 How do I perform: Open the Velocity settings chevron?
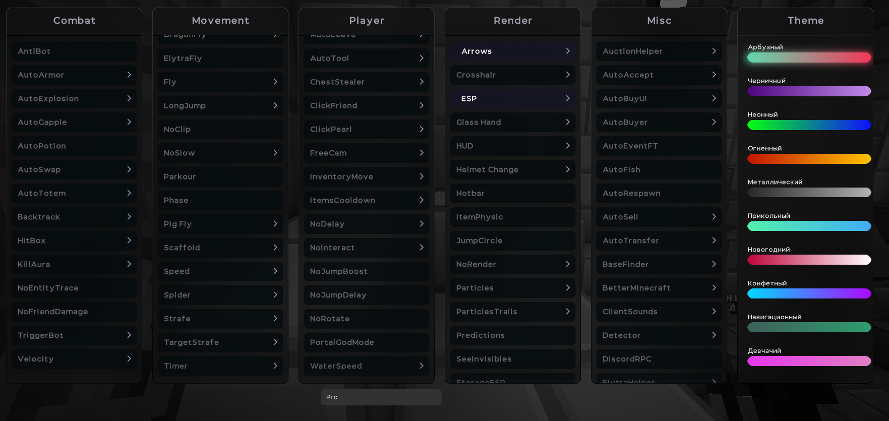[129, 358]
